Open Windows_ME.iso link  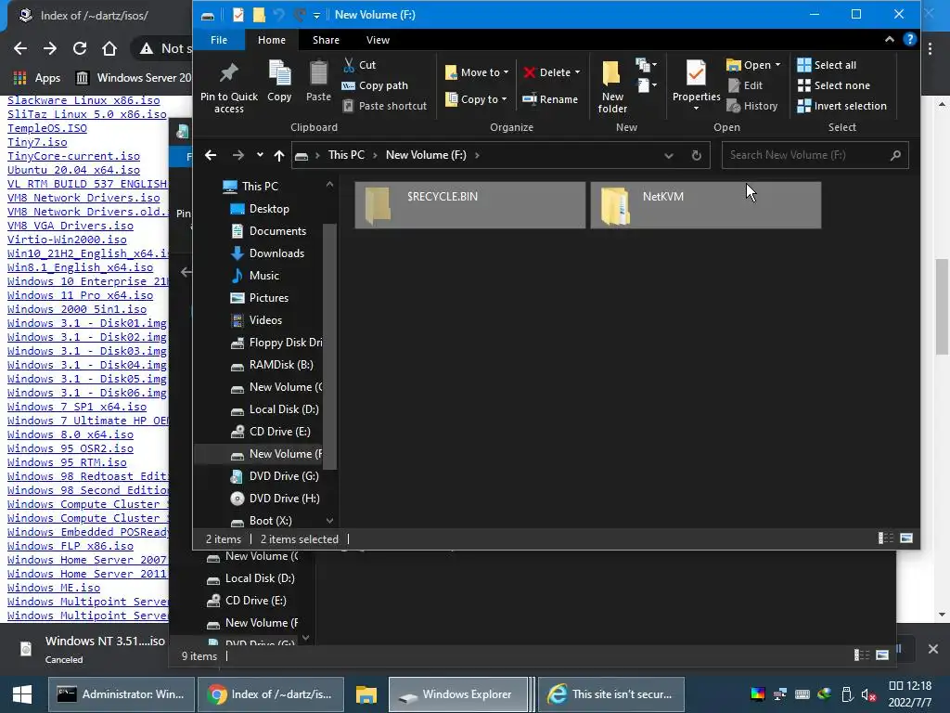coord(53,588)
